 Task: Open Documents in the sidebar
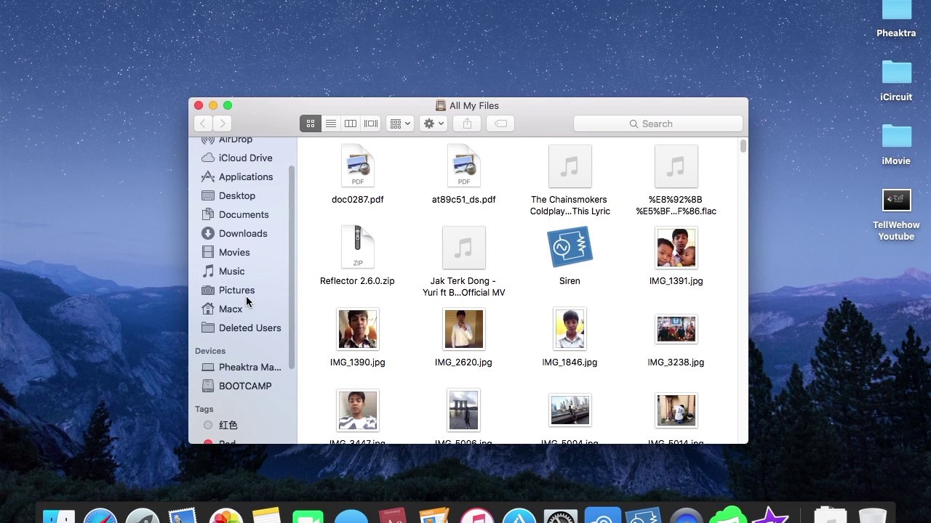point(244,214)
